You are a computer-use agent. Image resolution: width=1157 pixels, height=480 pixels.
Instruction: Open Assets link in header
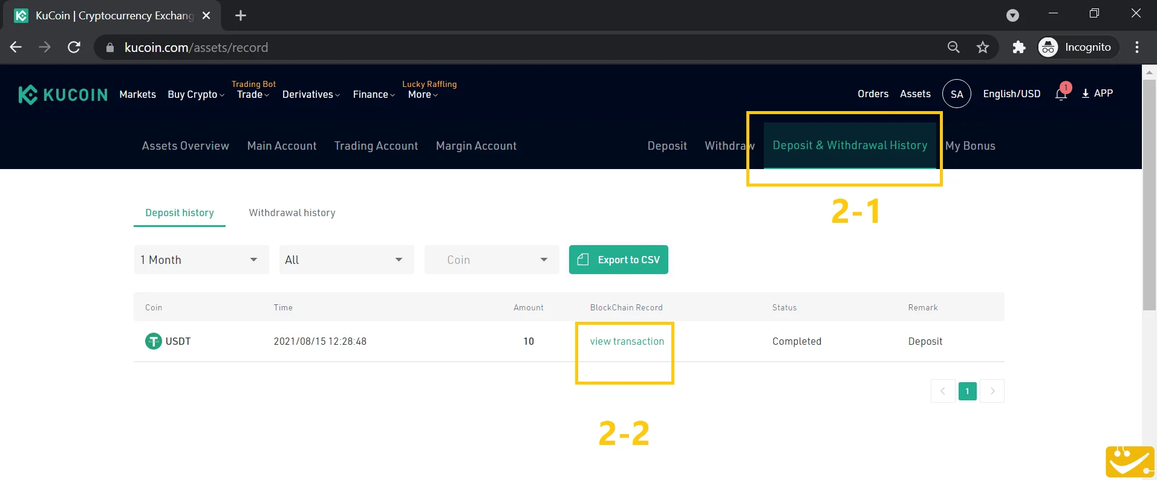click(915, 94)
